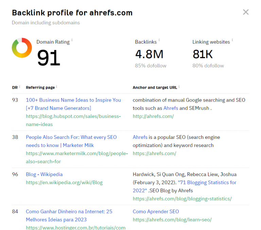Click the Domain Rating donut chart
This screenshot has height=230, width=261.
click(22, 48)
